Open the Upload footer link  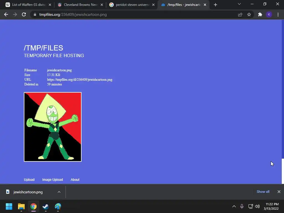point(29,180)
